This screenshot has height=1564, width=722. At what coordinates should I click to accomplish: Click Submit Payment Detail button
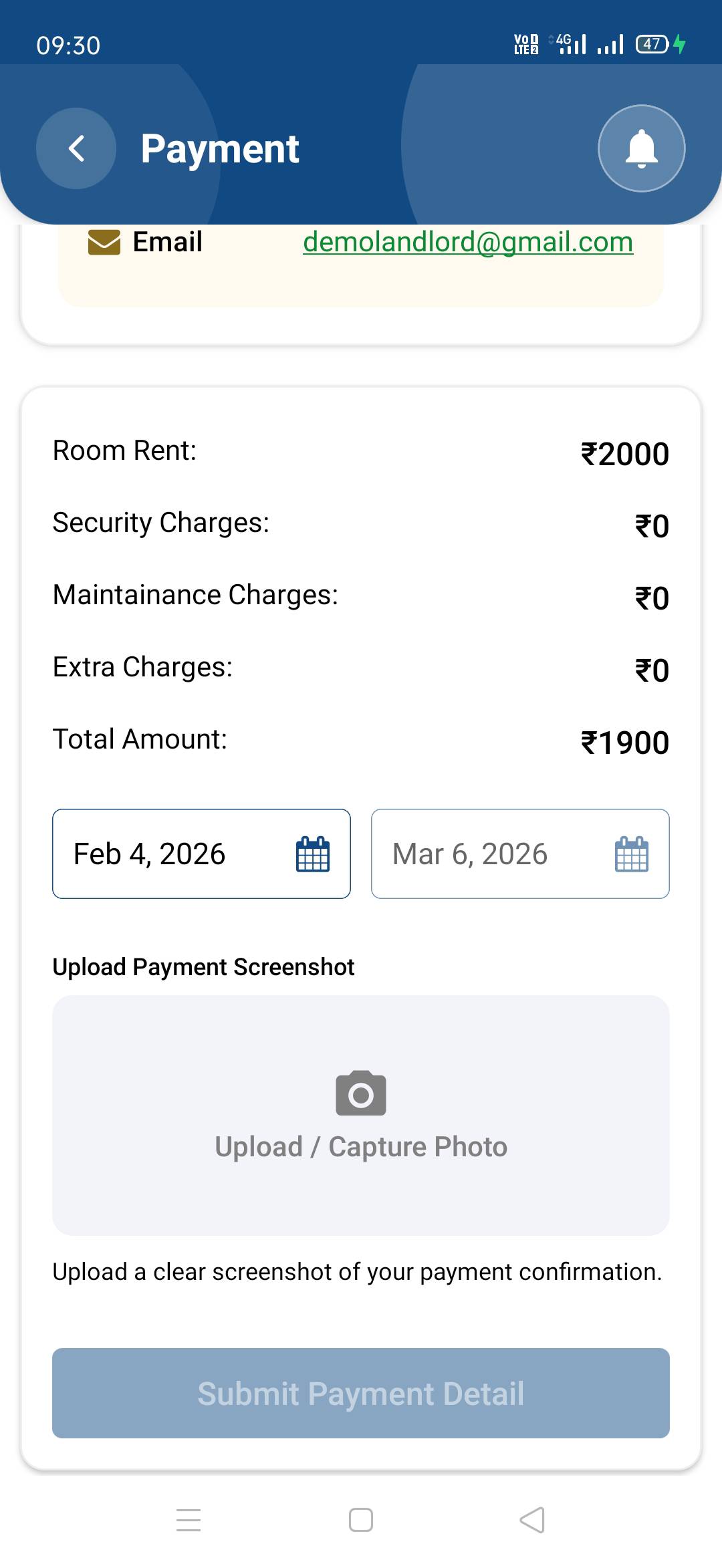[361, 1393]
